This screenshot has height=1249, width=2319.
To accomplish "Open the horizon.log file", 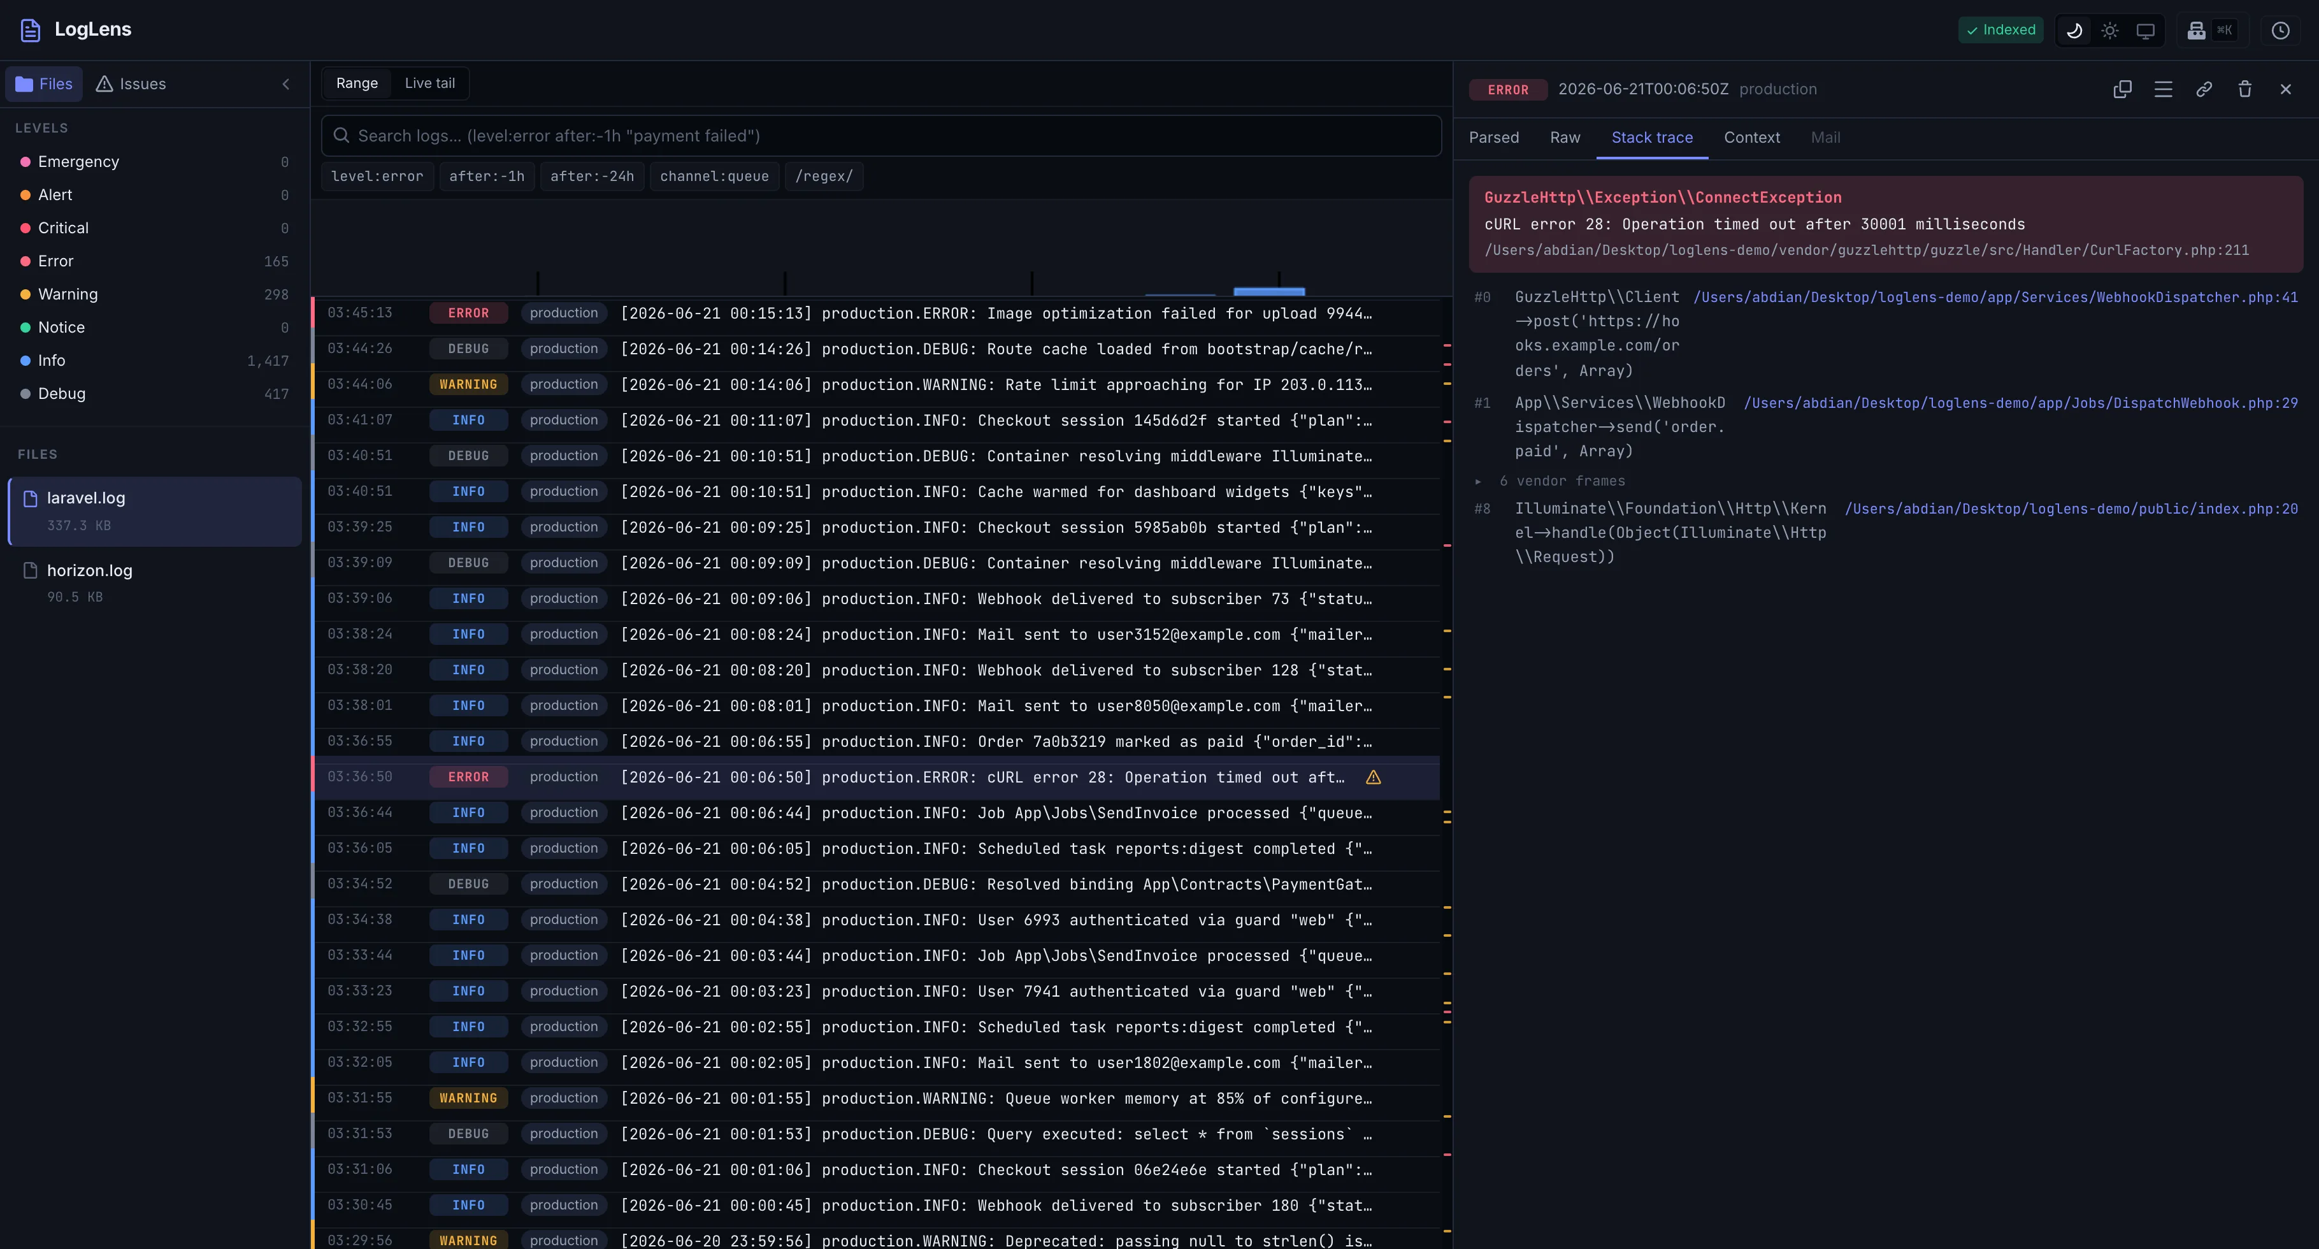I will 155,582.
